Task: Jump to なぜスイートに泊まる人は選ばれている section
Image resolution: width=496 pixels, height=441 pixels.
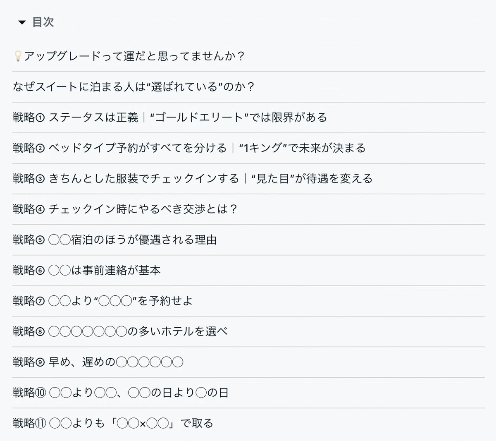Action: (x=134, y=87)
